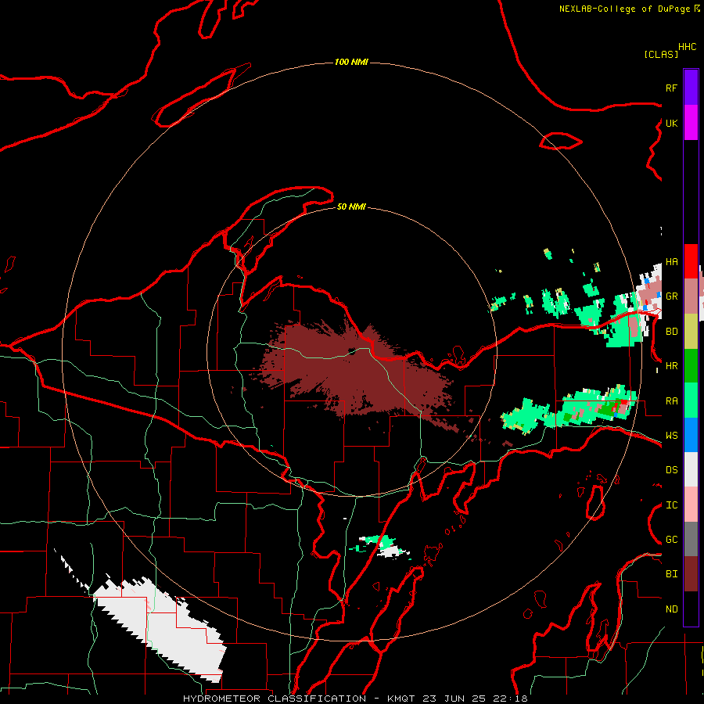The height and width of the screenshot is (704, 704).
Task: Select the dusty pink GR legend swatch
Action: coord(691,296)
